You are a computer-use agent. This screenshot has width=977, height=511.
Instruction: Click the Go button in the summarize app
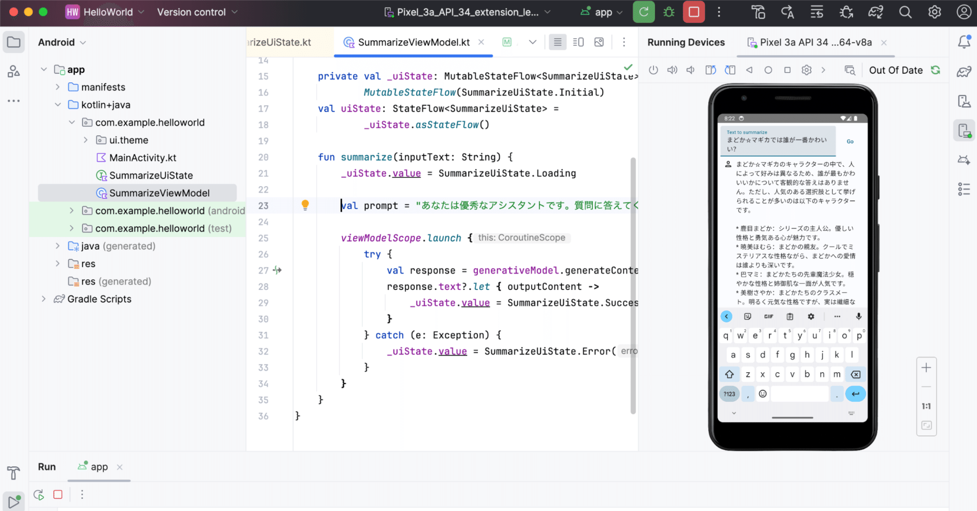click(x=850, y=141)
